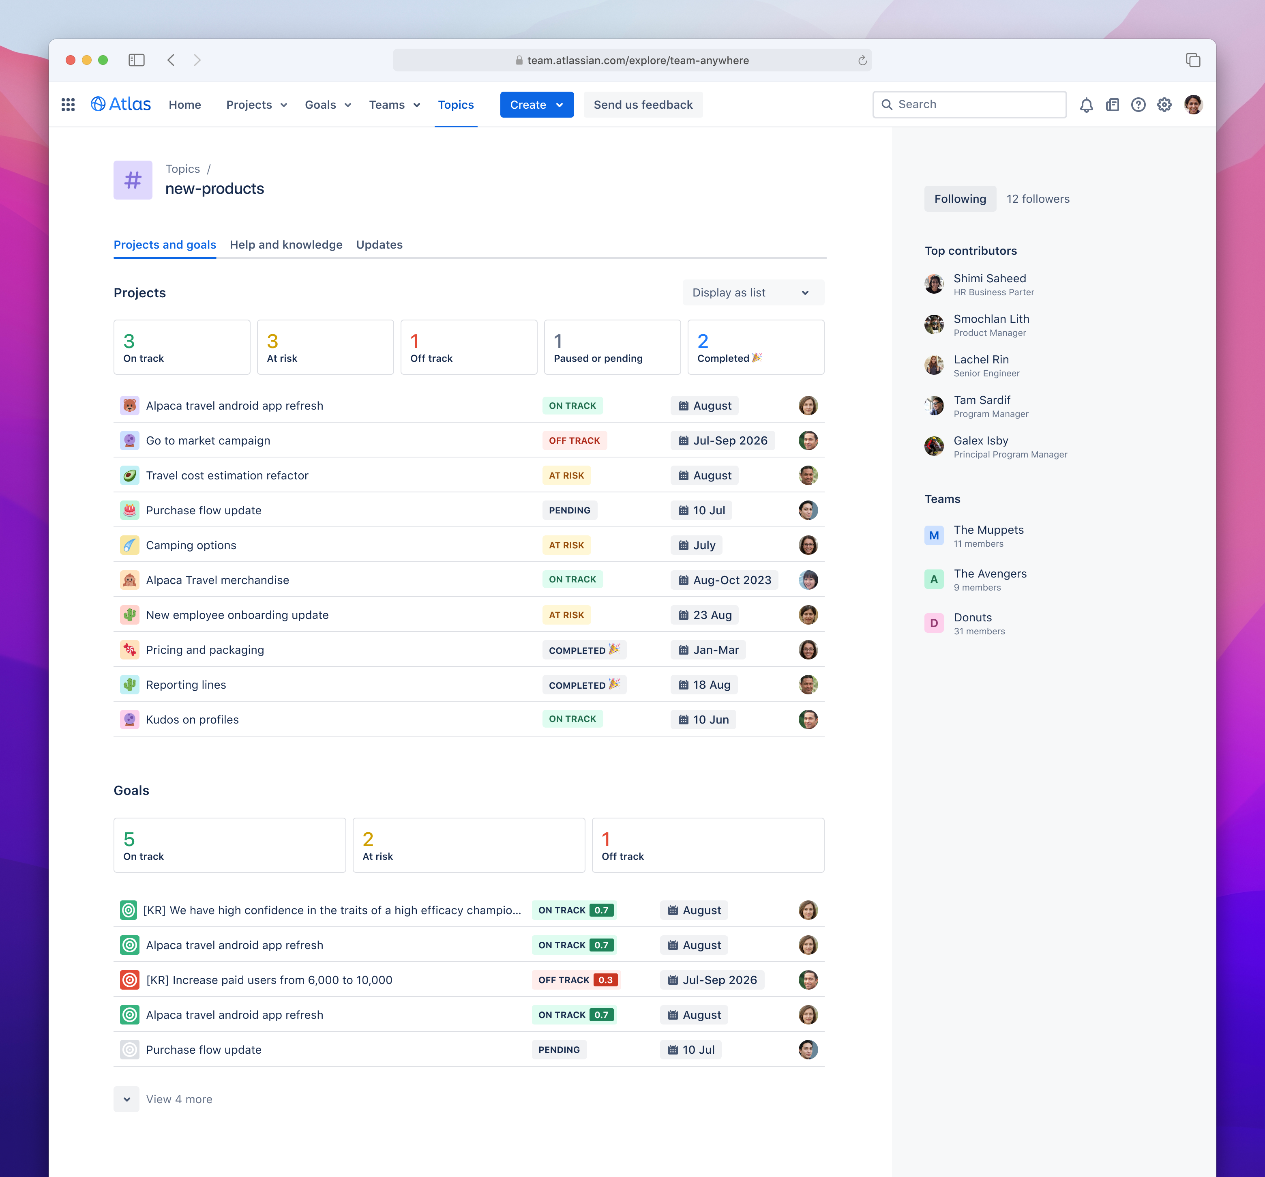Open the Display as list dropdown
This screenshot has width=1265, height=1177.
[x=753, y=292]
